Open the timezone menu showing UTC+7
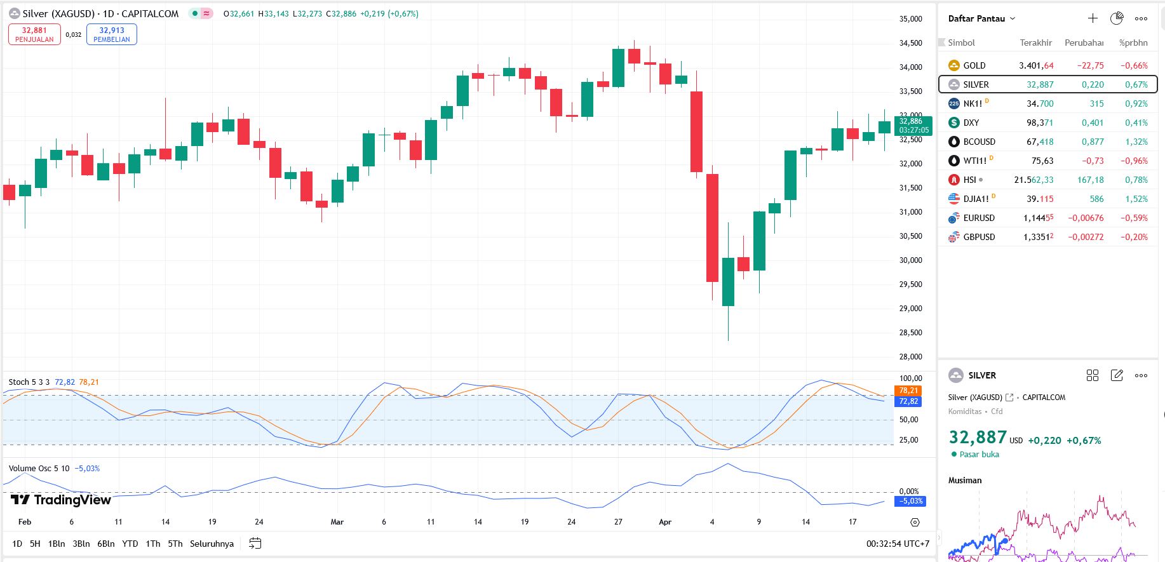The image size is (1165, 562). point(898,544)
